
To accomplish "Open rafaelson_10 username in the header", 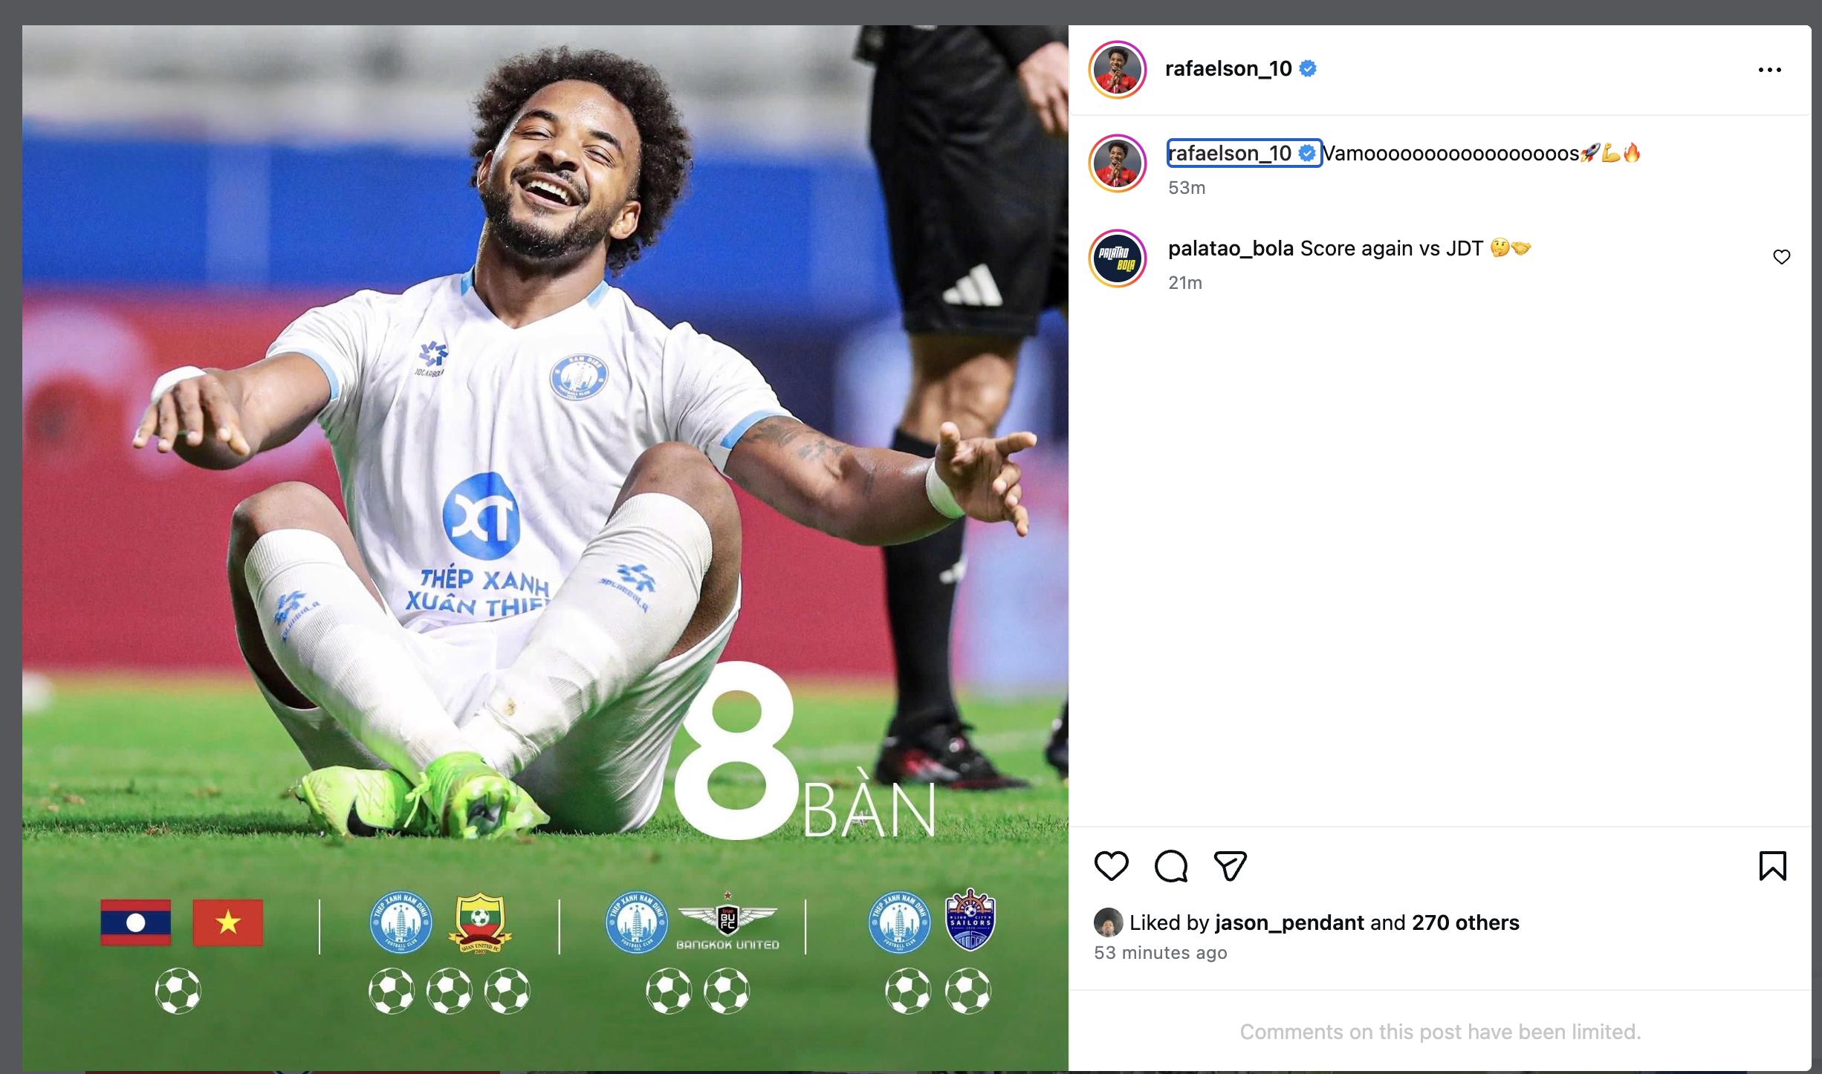I will coord(1228,69).
